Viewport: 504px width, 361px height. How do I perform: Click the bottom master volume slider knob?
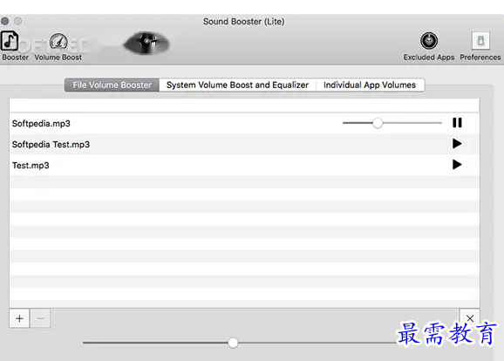point(233,343)
